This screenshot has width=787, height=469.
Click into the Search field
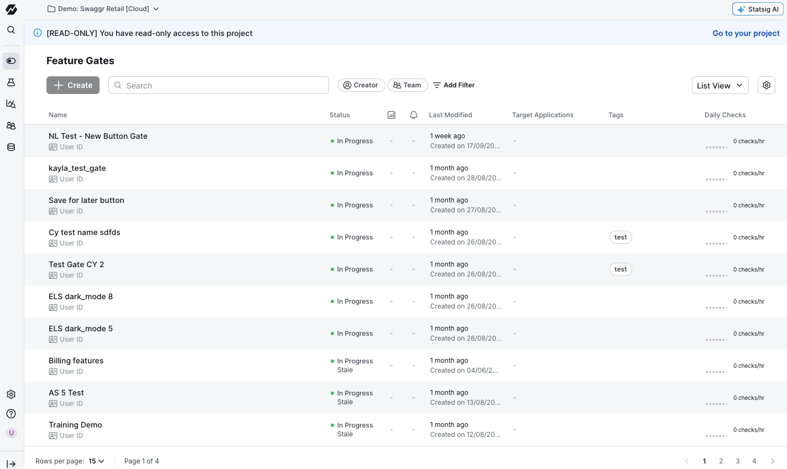[x=218, y=85]
